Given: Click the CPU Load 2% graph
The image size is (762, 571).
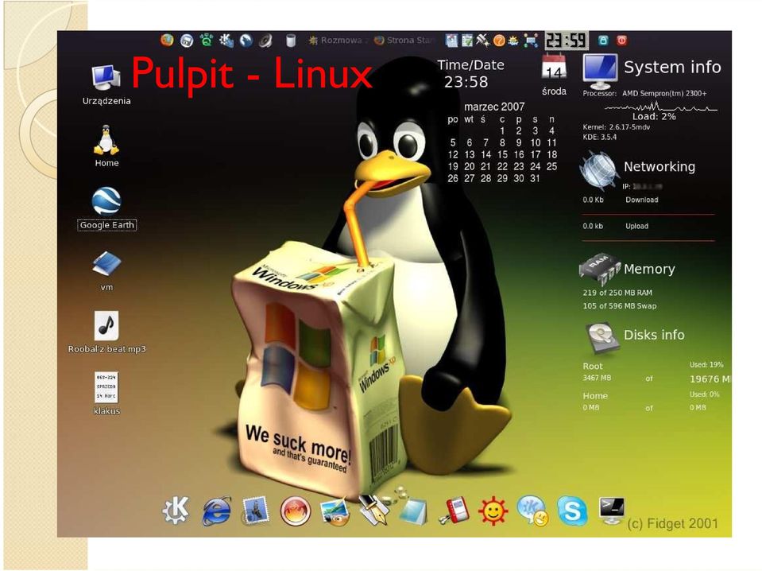Looking at the screenshot, I should (660, 107).
